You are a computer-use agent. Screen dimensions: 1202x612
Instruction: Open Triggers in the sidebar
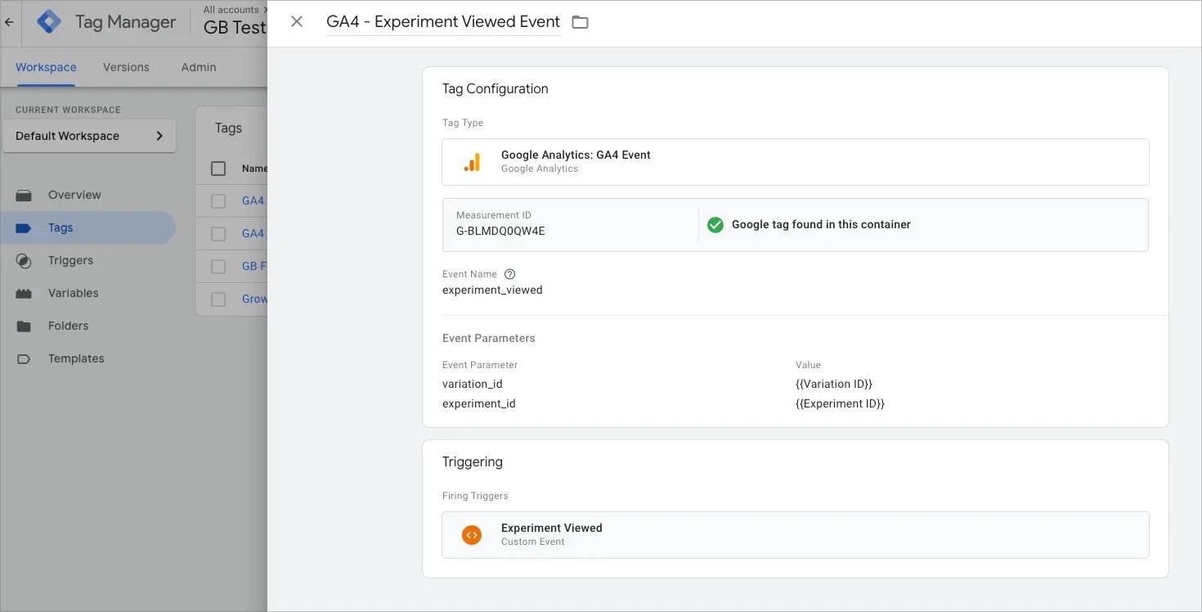70,260
